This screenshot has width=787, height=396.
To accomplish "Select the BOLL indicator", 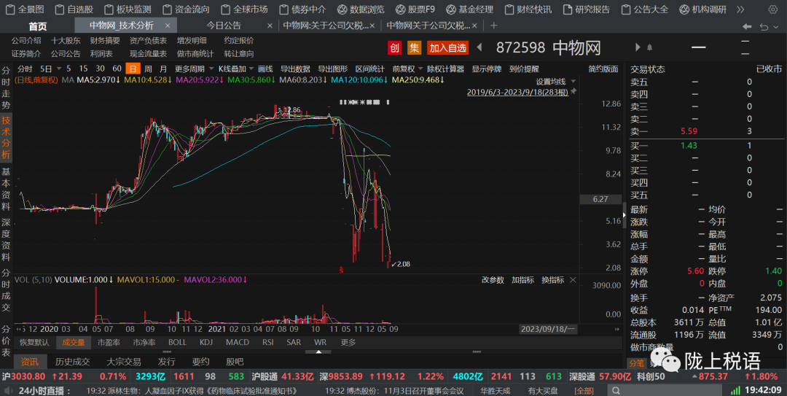I will pos(177,342).
